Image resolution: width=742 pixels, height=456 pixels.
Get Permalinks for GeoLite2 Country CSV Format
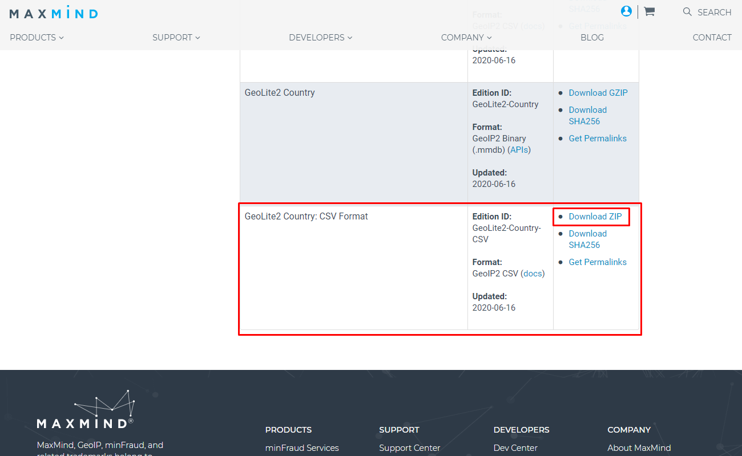coord(598,262)
